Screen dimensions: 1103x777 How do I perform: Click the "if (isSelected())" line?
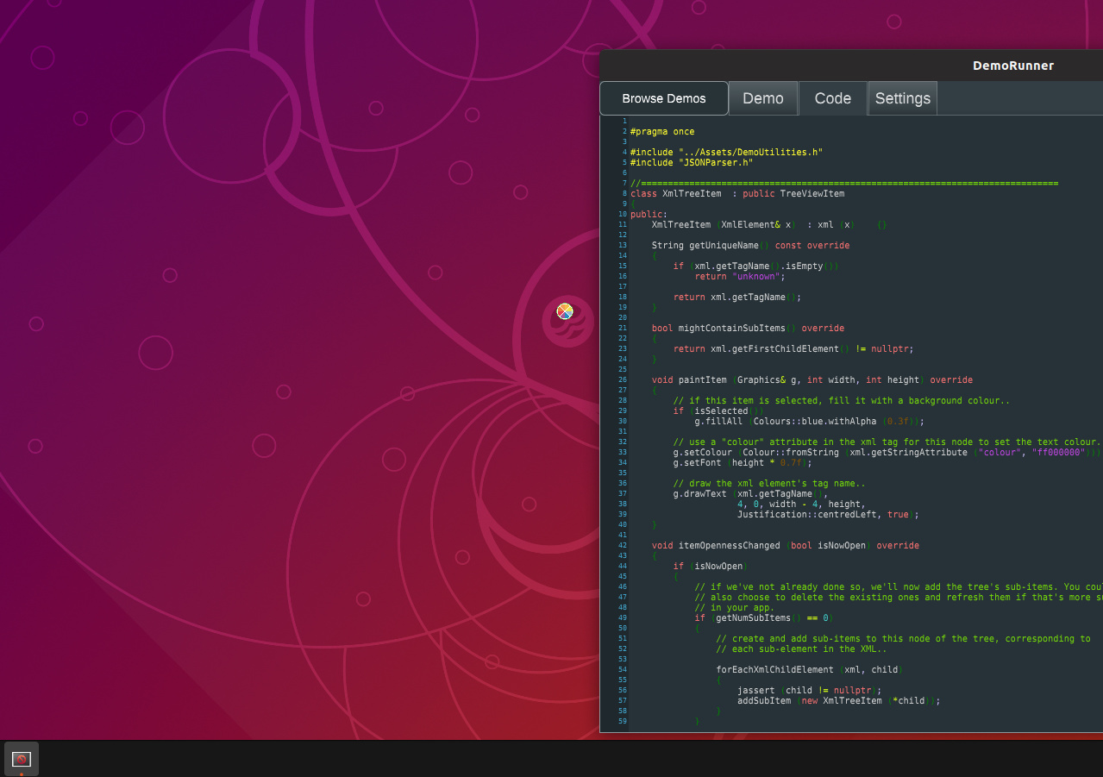coord(718,410)
